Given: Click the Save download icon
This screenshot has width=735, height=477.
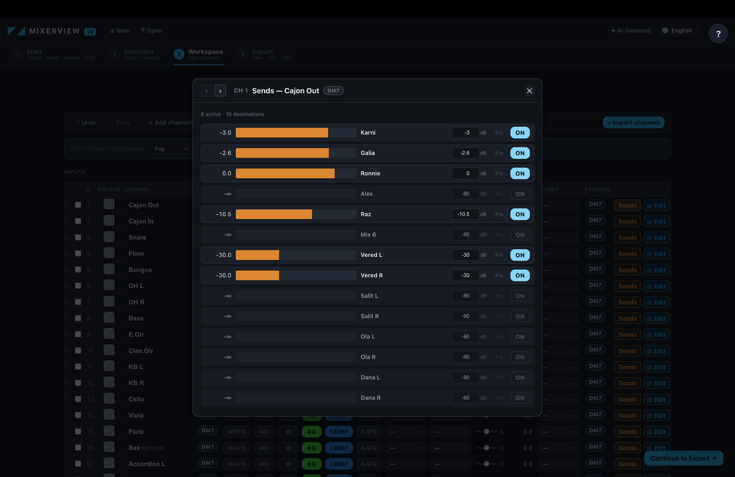Looking at the screenshot, I should coord(112,31).
